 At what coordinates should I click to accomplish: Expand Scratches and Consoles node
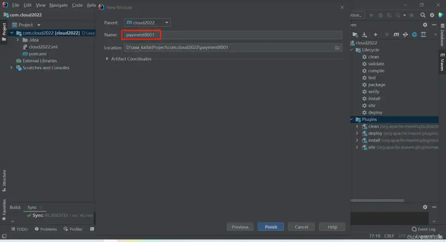click(11, 68)
